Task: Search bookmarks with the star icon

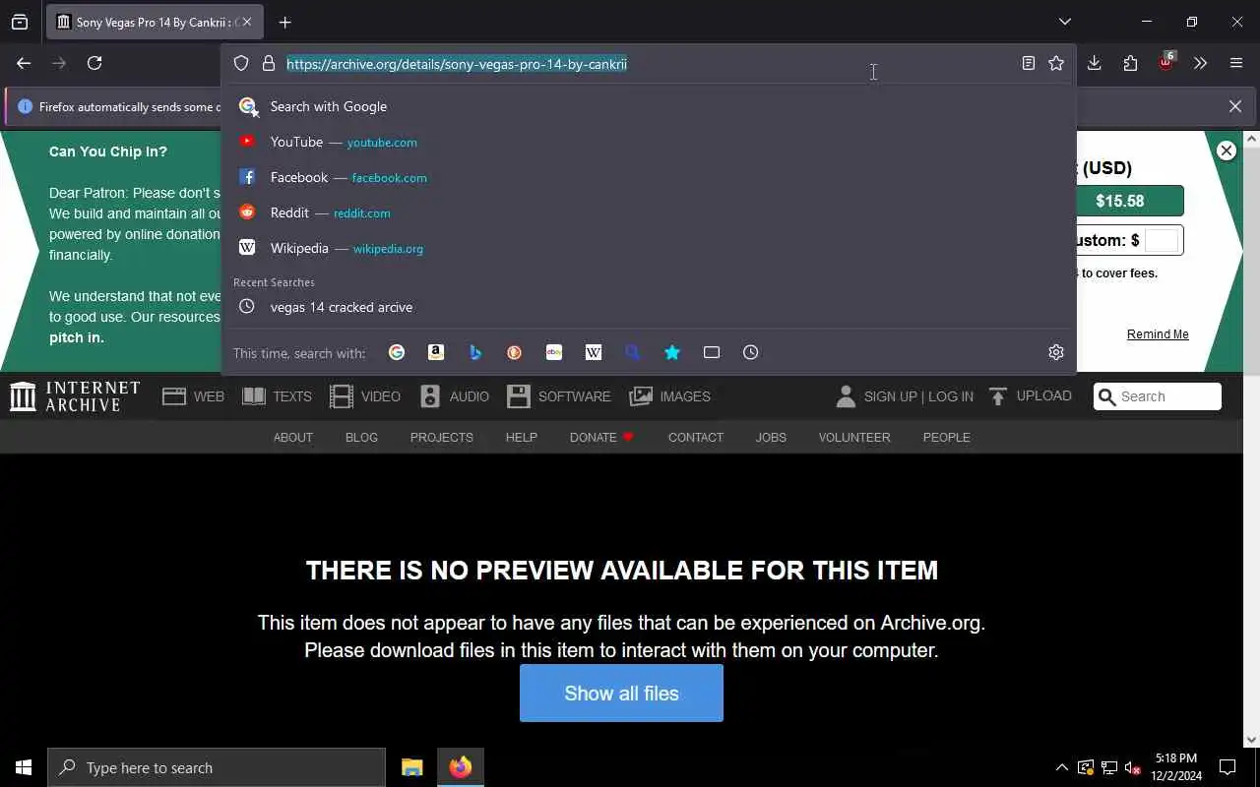Action: [x=672, y=352]
